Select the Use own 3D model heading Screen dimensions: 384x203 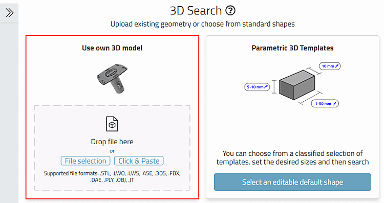(x=112, y=48)
